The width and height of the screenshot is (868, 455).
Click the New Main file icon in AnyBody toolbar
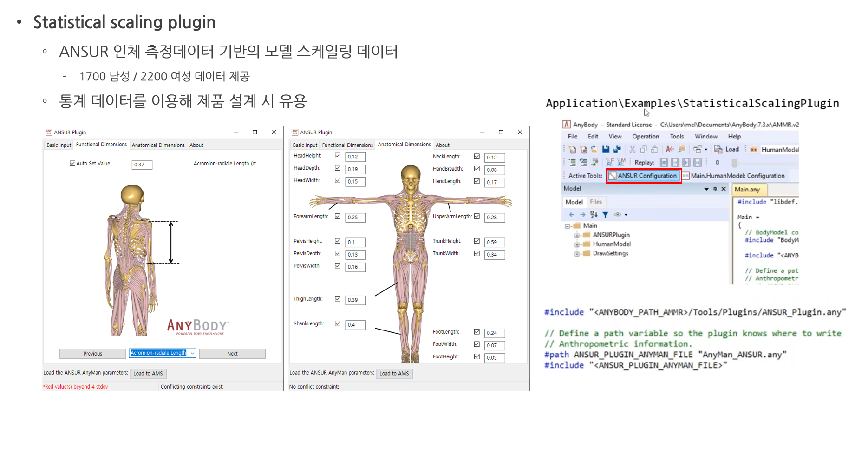click(x=573, y=150)
